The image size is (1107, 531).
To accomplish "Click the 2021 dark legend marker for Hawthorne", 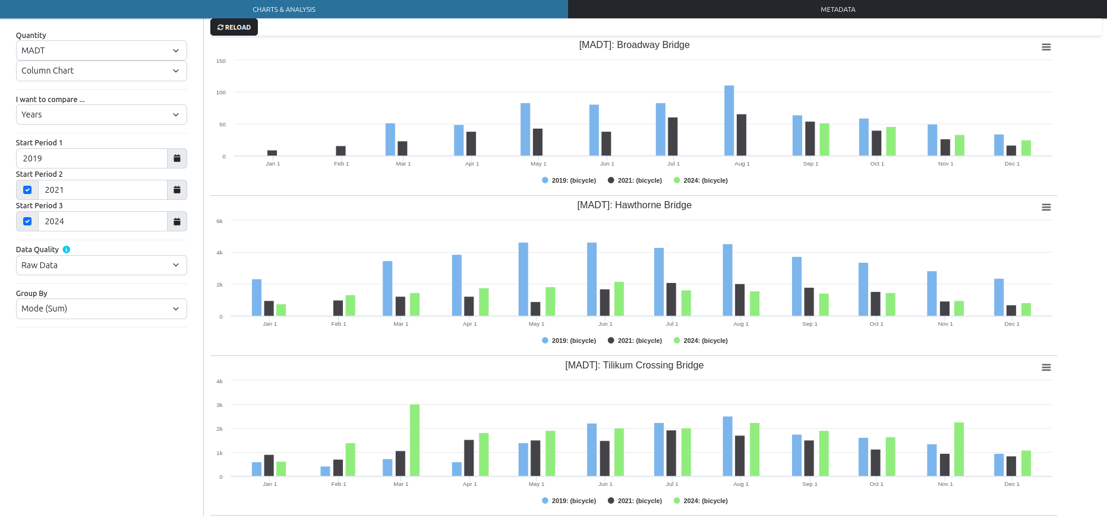I will click(611, 341).
